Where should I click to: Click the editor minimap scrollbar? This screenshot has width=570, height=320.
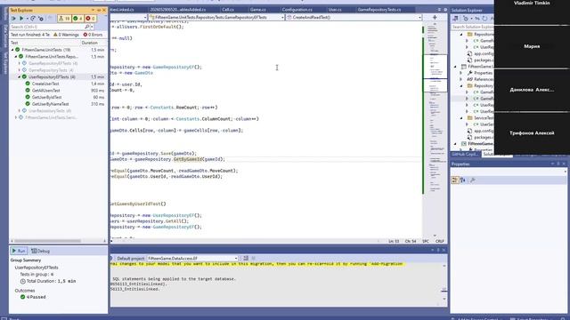pyautogui.click(x=436, y=131)
